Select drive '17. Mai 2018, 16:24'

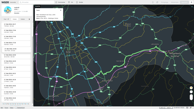coord(16,68)
